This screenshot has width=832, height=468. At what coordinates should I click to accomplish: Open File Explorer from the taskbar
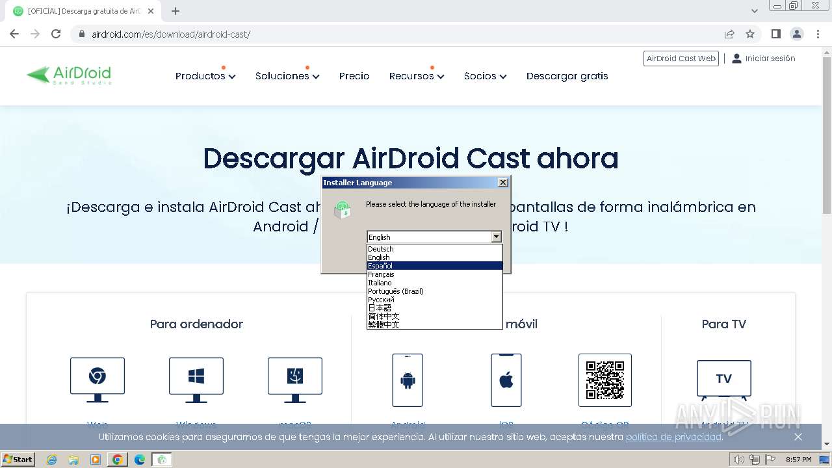click(73, 460)
